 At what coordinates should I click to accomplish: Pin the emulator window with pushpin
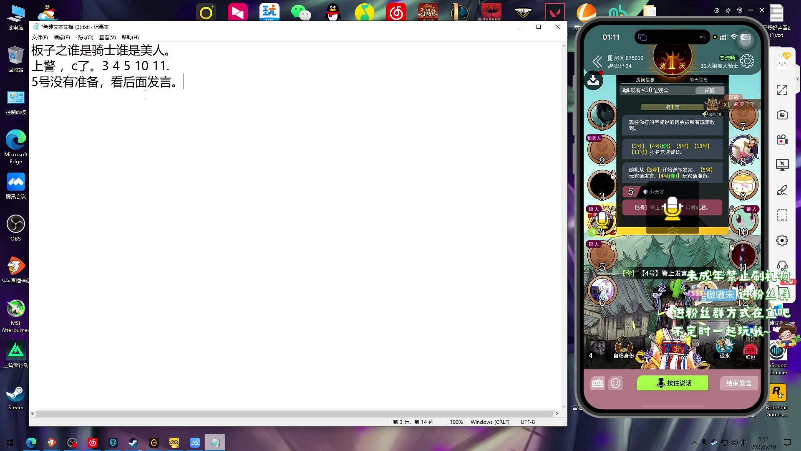728,10
